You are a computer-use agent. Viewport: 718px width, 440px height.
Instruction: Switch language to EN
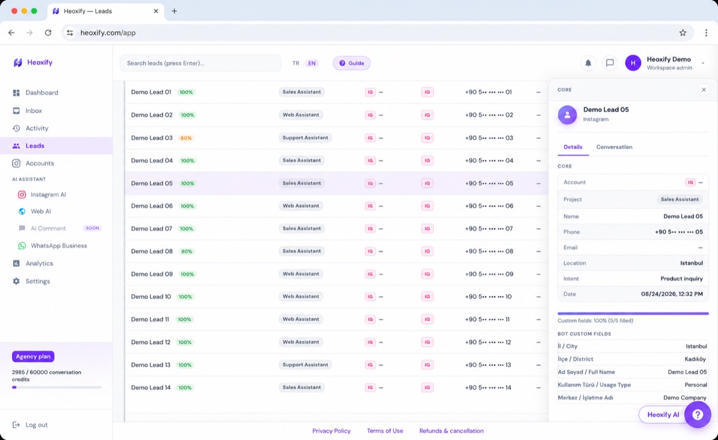(x=312, y=63)
